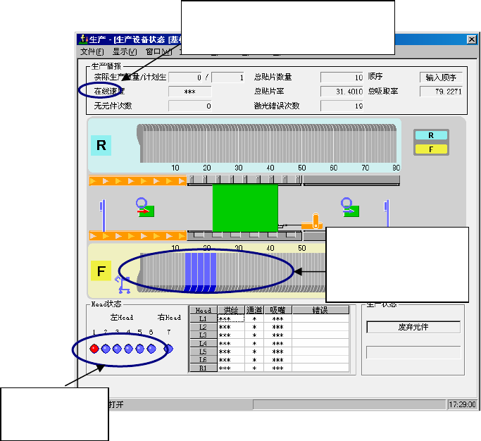Click the 废弃元件 button
Screen dimensions: 481x441
pos(413,327)
